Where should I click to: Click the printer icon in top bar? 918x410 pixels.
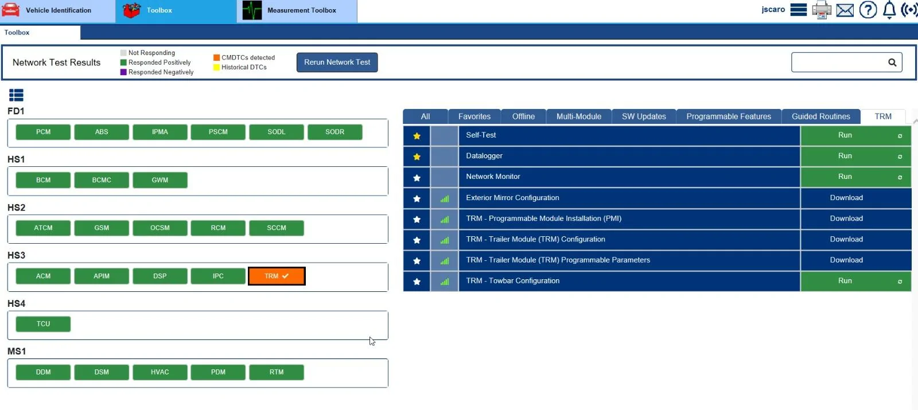point(822,10)
